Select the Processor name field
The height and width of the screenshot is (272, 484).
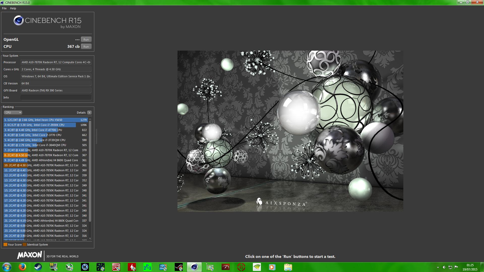pyautogui.click(x=56, y=62)
